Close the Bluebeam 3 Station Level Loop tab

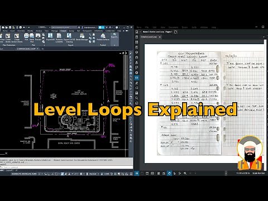tap(160, 37)
